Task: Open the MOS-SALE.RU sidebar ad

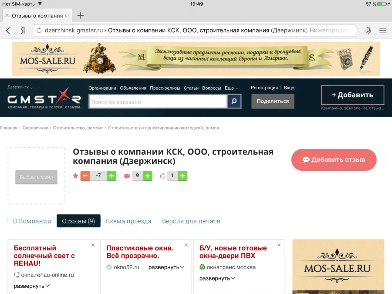Action: pos(338,267)
